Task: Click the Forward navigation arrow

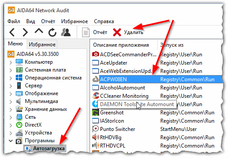Action: click(x=25, y=32)
